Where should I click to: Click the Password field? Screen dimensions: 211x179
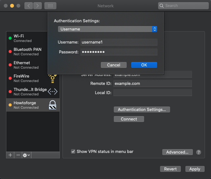coord(119,52)
